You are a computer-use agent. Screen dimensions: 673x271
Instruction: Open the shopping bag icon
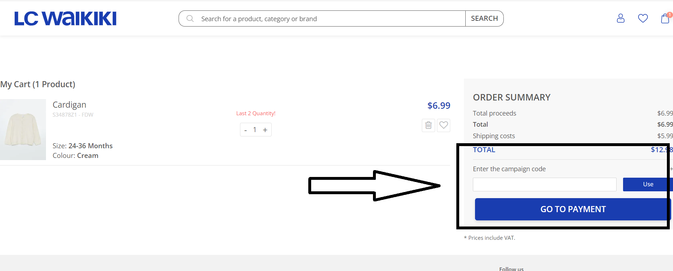[665, 18]
